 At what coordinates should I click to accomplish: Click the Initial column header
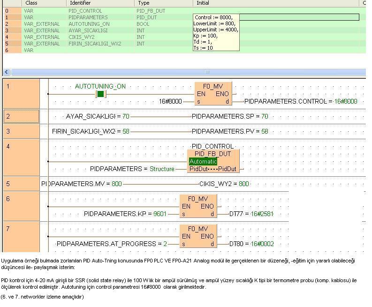pyautogui.click(x=203, y=3)
